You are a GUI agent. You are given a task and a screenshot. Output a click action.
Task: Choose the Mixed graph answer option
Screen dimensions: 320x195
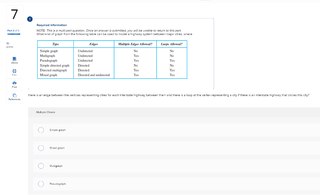point(41,148)
